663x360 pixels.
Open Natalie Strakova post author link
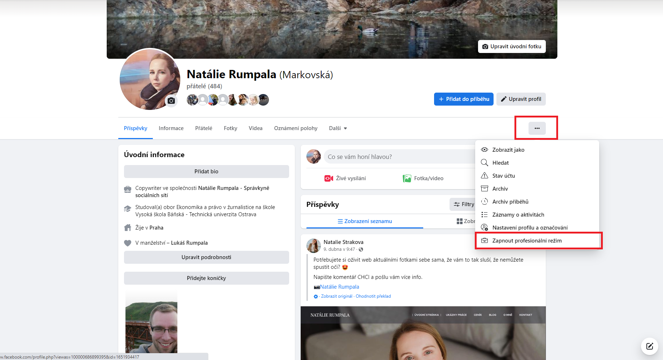pos(344,242)
